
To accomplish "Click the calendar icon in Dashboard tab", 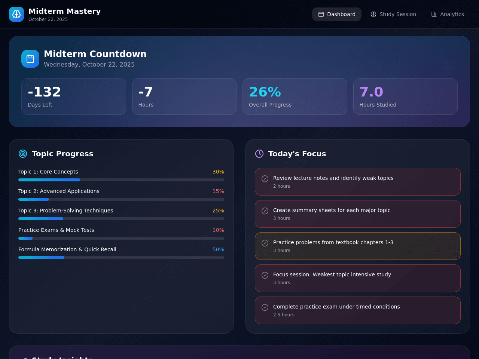I will click(x=321, y=14).
